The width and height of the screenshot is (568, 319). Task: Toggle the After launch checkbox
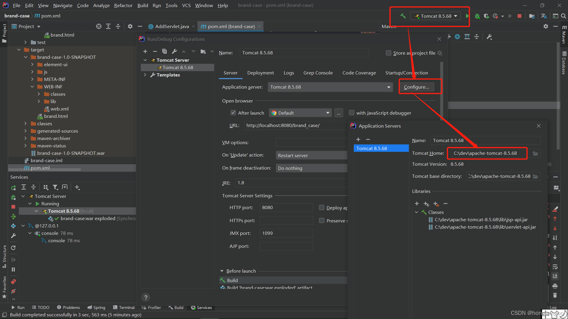[233, 113]
